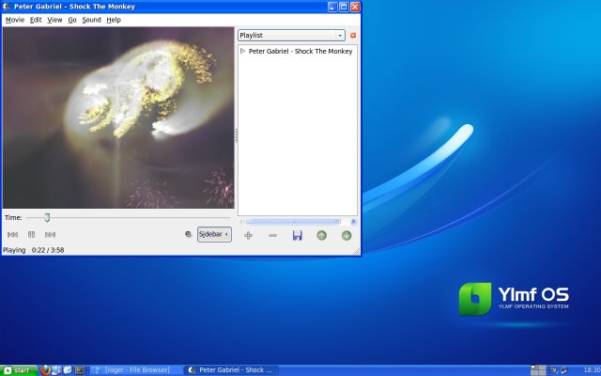Click the volume speaker icon
This screenshot has height=376, width=601.
click(188, 235)
